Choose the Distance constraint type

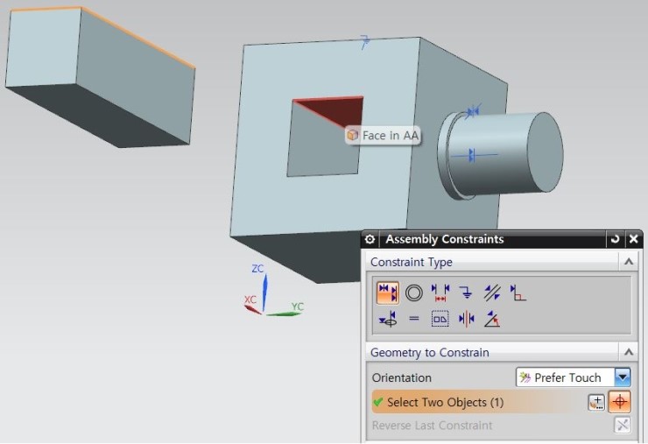click(x=440, y=292)
